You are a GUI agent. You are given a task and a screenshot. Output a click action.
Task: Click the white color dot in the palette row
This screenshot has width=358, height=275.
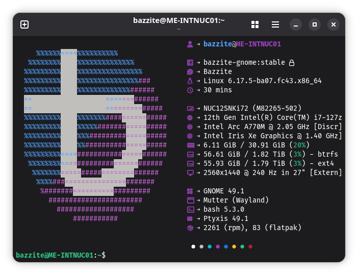click(193, 246)
